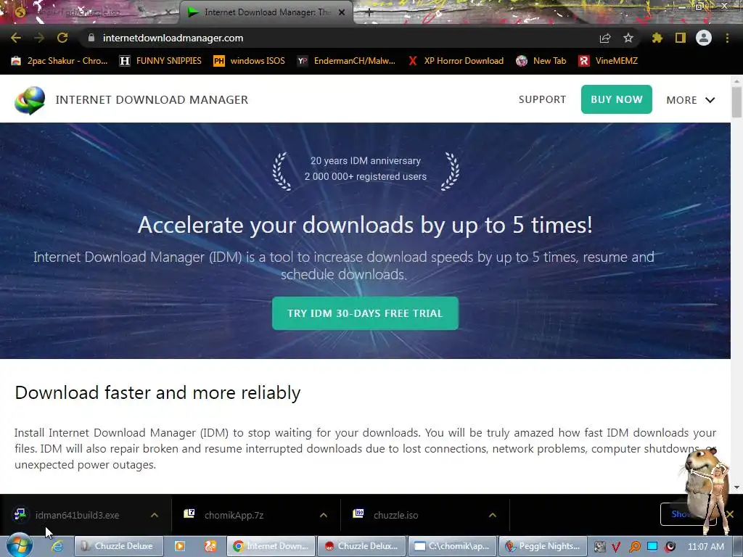Open the downloaded idman641build3.exe file
Viewport: 743px width, 557px height.
[77, 515]
